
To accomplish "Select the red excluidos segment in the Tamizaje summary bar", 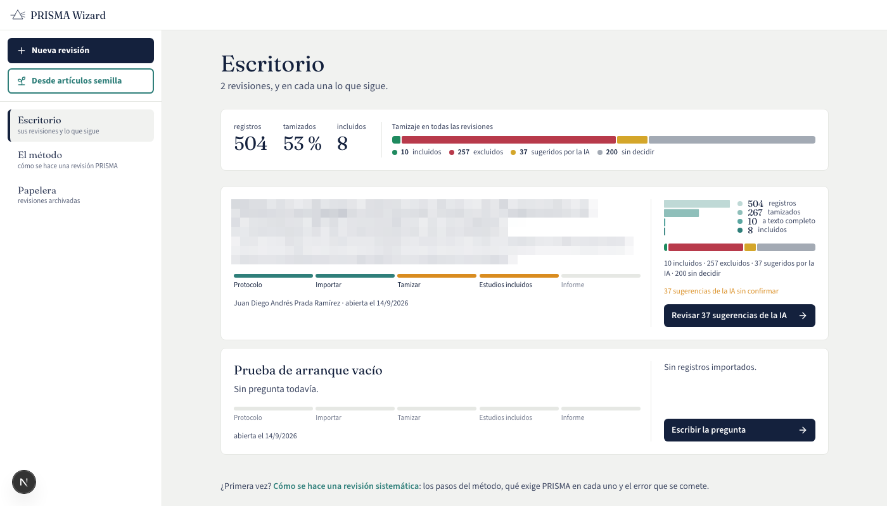I will 508,140.
